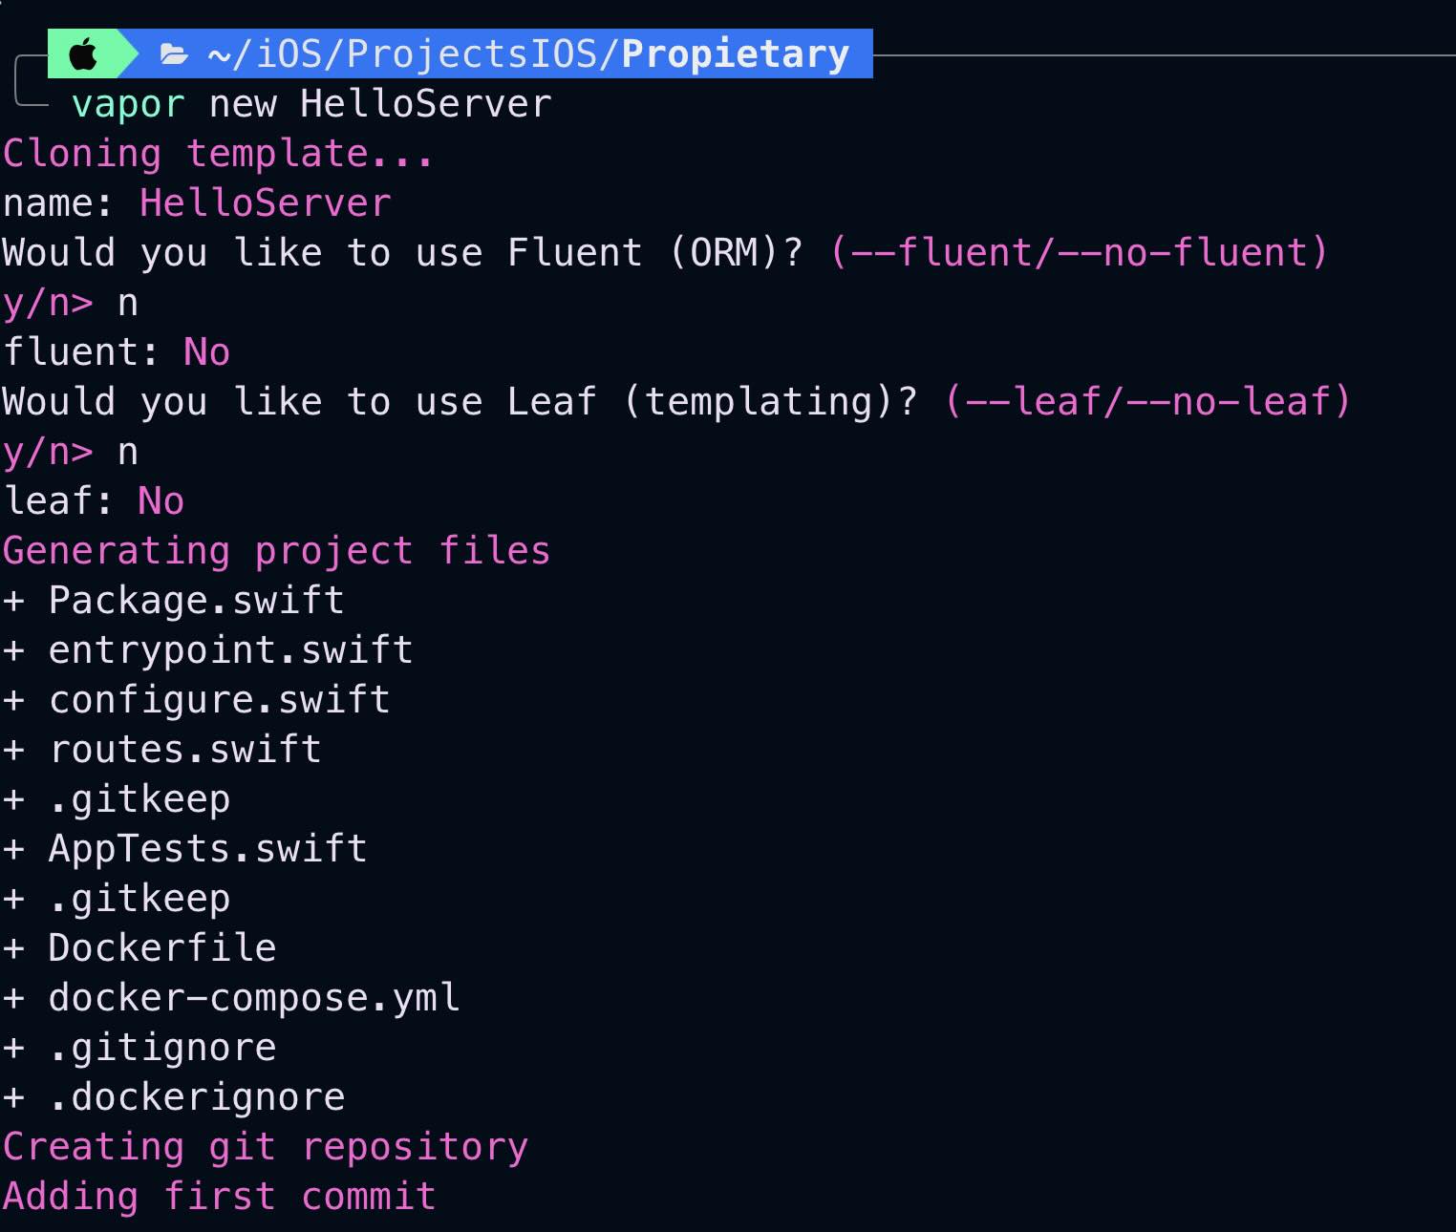Expand the Generating project files section
The height and width of the screenshot is (1232, 1456).
click(276, 550)
